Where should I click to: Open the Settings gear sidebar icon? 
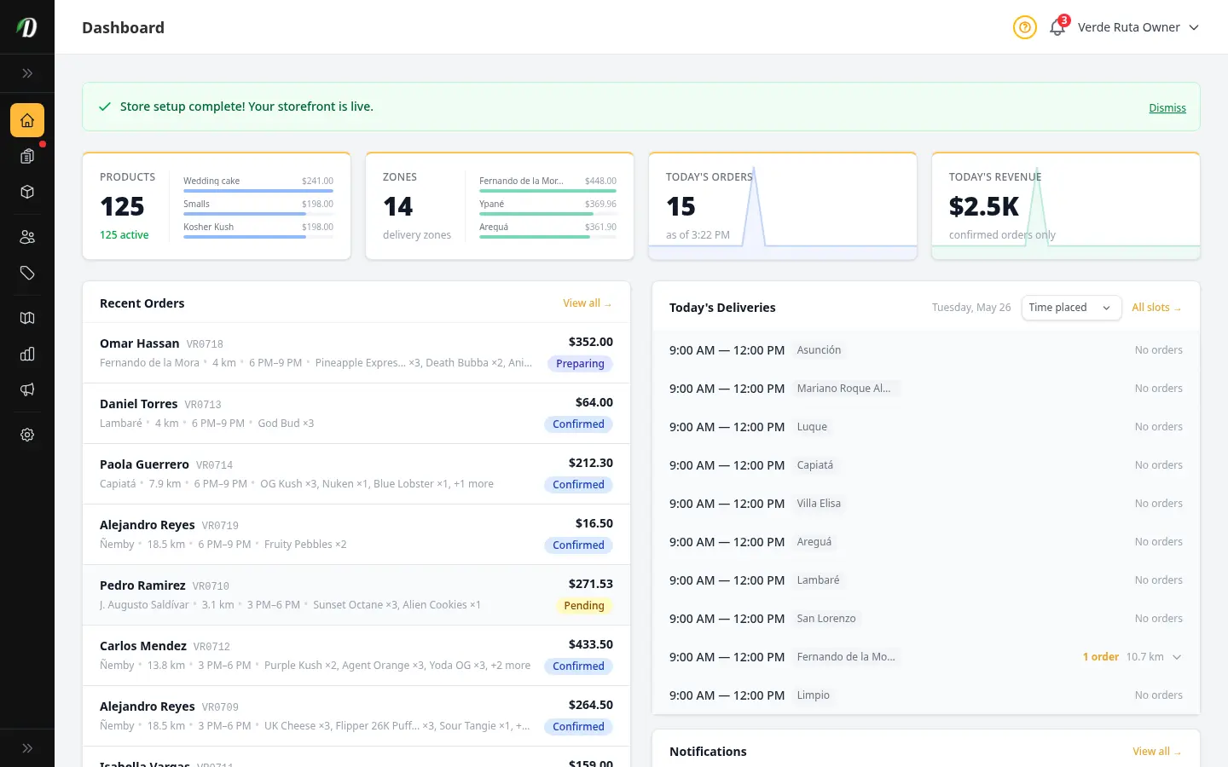(x=27, y=435)
